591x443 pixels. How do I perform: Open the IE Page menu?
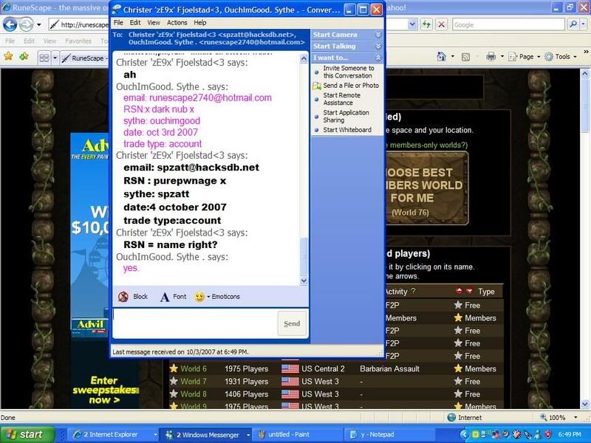[x=524, y=57]
